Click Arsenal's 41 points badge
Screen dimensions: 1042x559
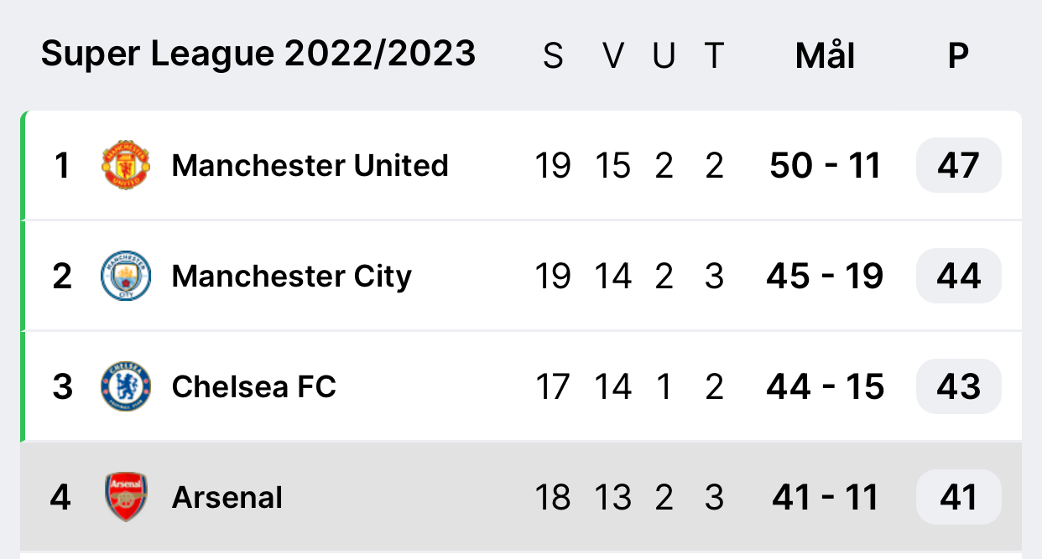(x=958, y=497)
